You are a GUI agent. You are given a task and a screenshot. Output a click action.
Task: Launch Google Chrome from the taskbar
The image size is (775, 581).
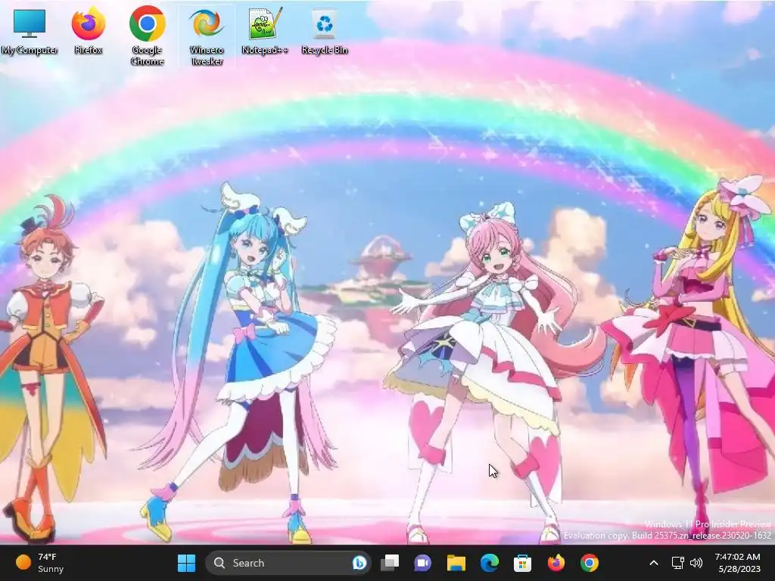tap(589, 563)
